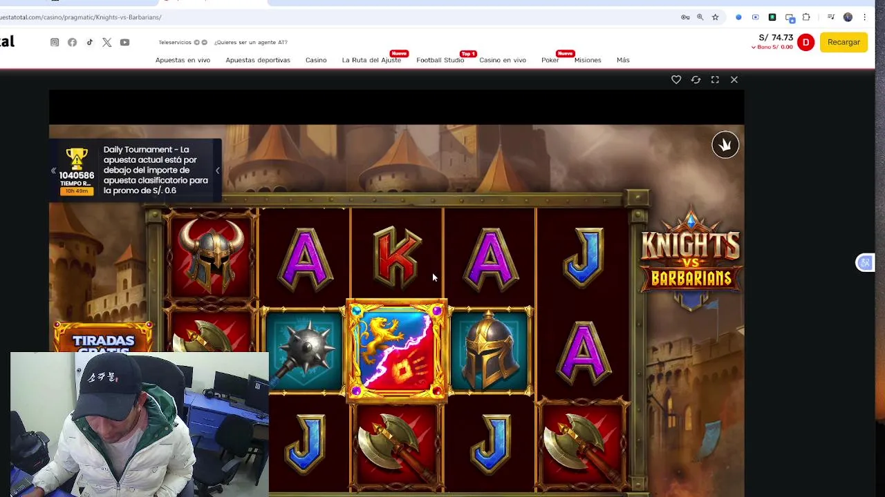The height and width of the screenshot is (497, 885).
Task: Open the screen capture extension with blue badge
Action: pyautogui.click(x=790, y=17)
